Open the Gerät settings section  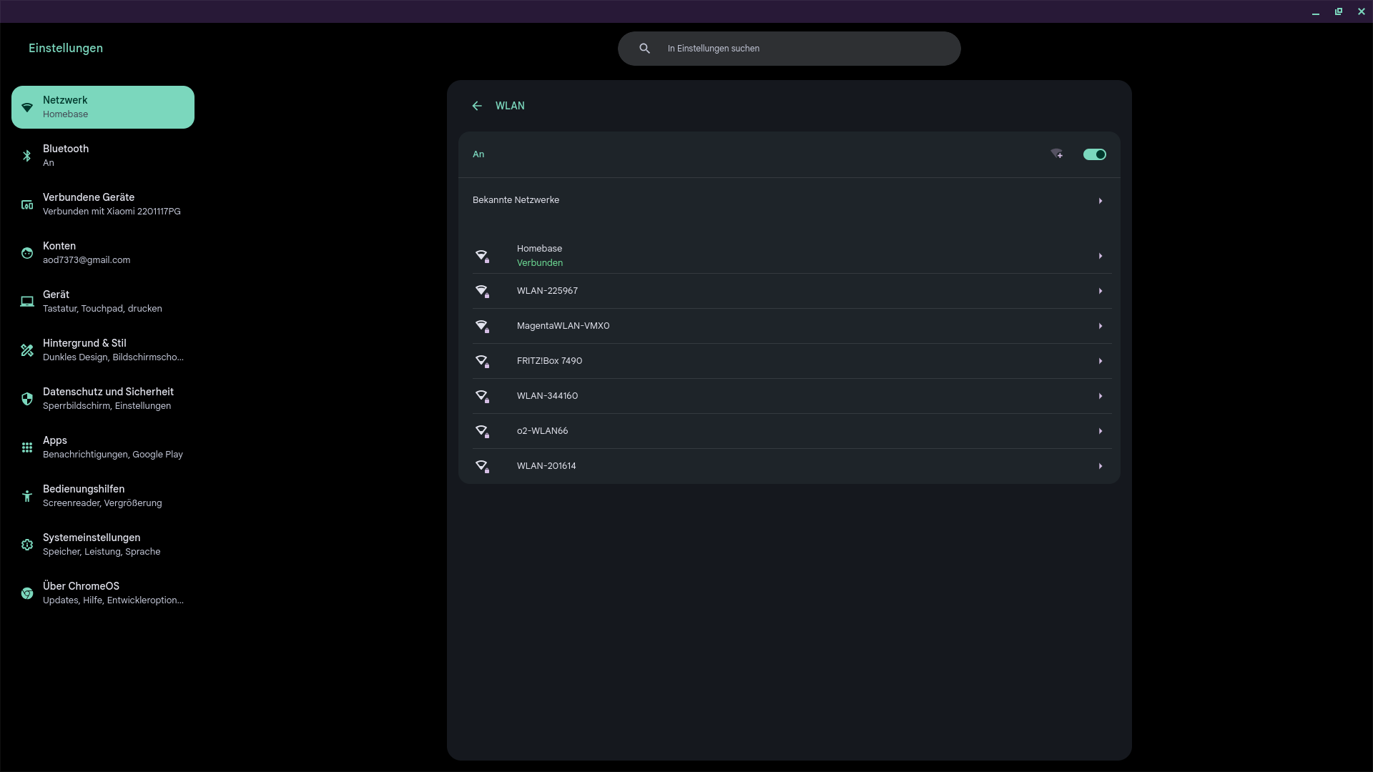tap(102, 302)
